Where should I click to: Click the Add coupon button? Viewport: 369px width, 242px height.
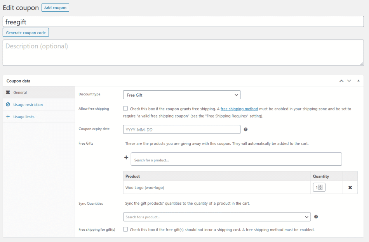pos(55,8)
